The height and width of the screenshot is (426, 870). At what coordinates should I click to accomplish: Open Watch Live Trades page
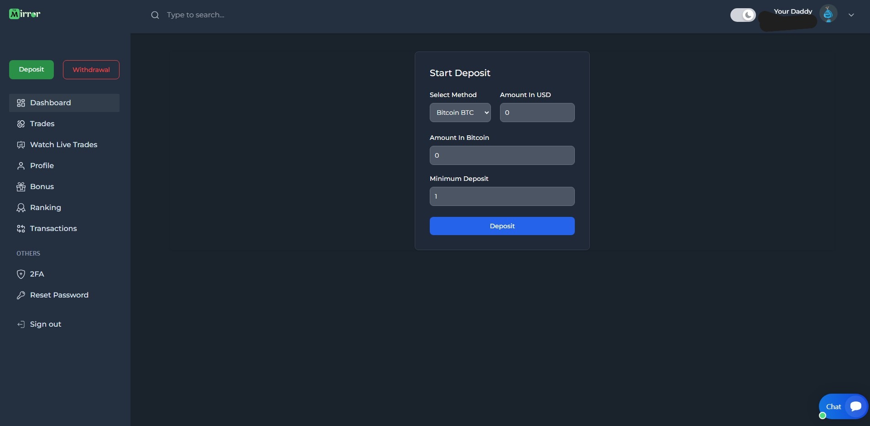click(x=63, y=145)
